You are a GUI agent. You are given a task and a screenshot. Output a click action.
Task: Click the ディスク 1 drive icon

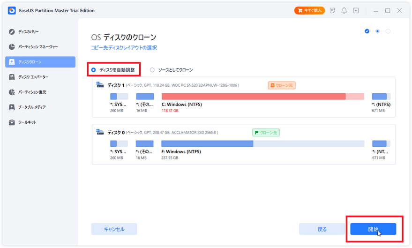click(100, 85)
